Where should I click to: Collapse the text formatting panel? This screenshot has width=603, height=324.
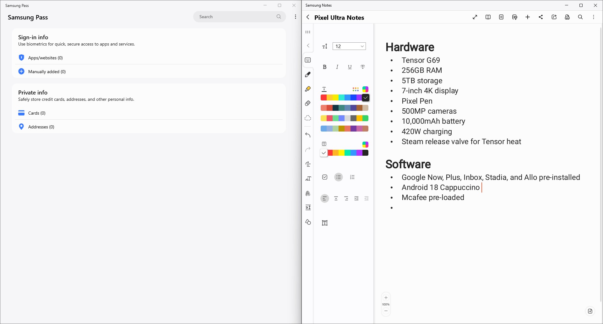point(308,46)
